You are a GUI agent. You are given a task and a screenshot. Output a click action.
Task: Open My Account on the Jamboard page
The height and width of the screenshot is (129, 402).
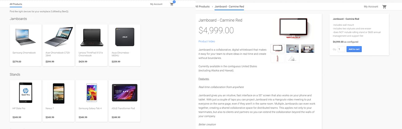pos(371,6)
